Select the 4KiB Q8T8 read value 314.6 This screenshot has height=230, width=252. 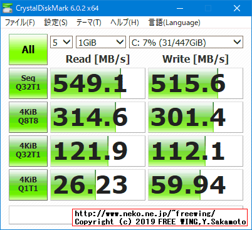[98, 117]
